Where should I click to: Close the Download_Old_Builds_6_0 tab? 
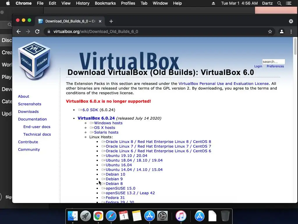click(x=100, y=21)
